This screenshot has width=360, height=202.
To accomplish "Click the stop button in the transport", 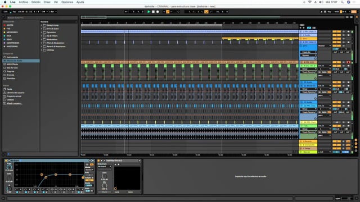I will [x=153, y=12].
